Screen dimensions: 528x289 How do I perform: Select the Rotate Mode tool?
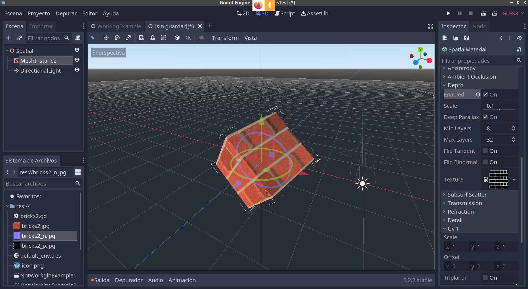click(x=117, y=38)
